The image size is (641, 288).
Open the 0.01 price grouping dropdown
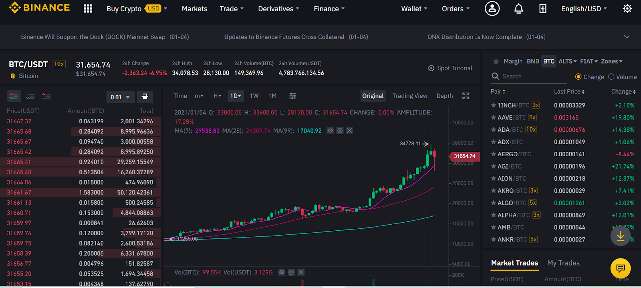click(120, 97)
